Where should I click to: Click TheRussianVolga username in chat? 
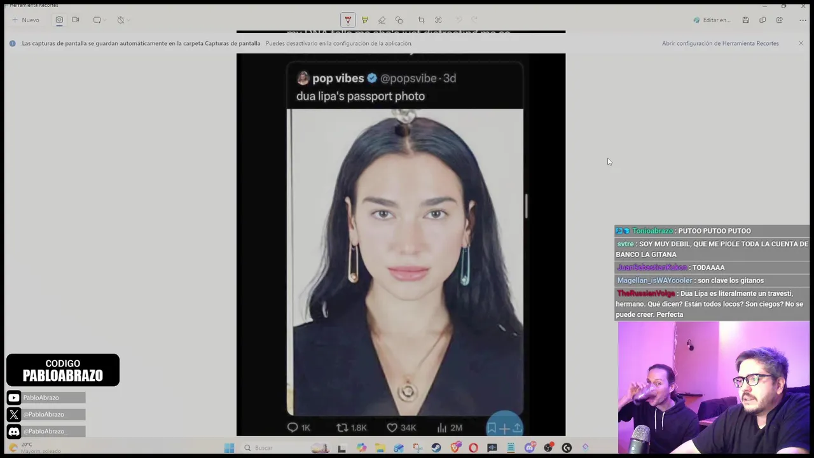(646, 294)
